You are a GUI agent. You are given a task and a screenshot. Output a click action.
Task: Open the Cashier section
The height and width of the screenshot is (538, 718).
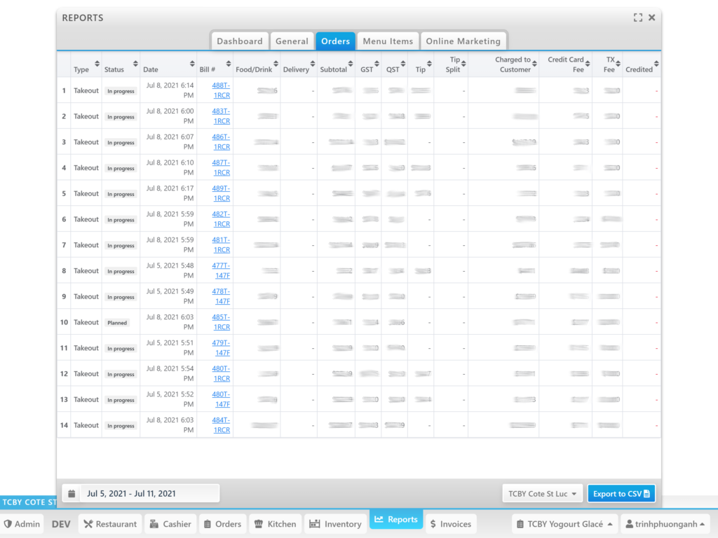pos(170,524)
